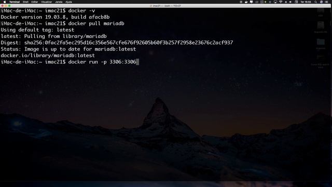Screen dimensions: 332x187
Task: Maximize the Terminal window with green button
Action: pyautogui.click(x=9, y=6)
